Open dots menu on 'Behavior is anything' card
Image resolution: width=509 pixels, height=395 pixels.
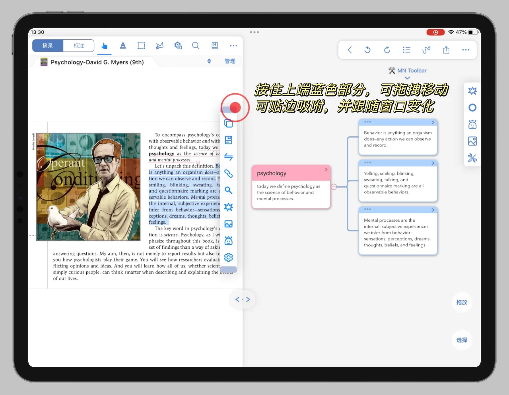click(367, 122)
